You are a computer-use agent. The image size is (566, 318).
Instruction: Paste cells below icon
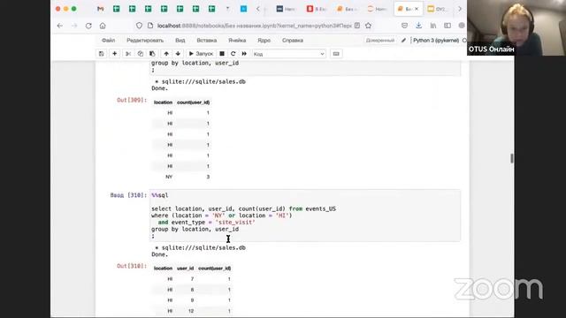(152, 54)
